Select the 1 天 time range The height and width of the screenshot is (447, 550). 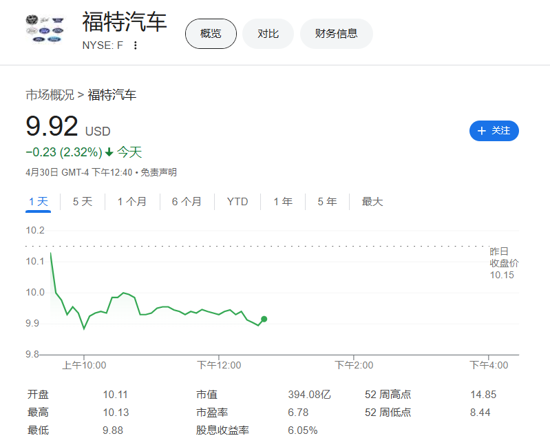[39, 202]
